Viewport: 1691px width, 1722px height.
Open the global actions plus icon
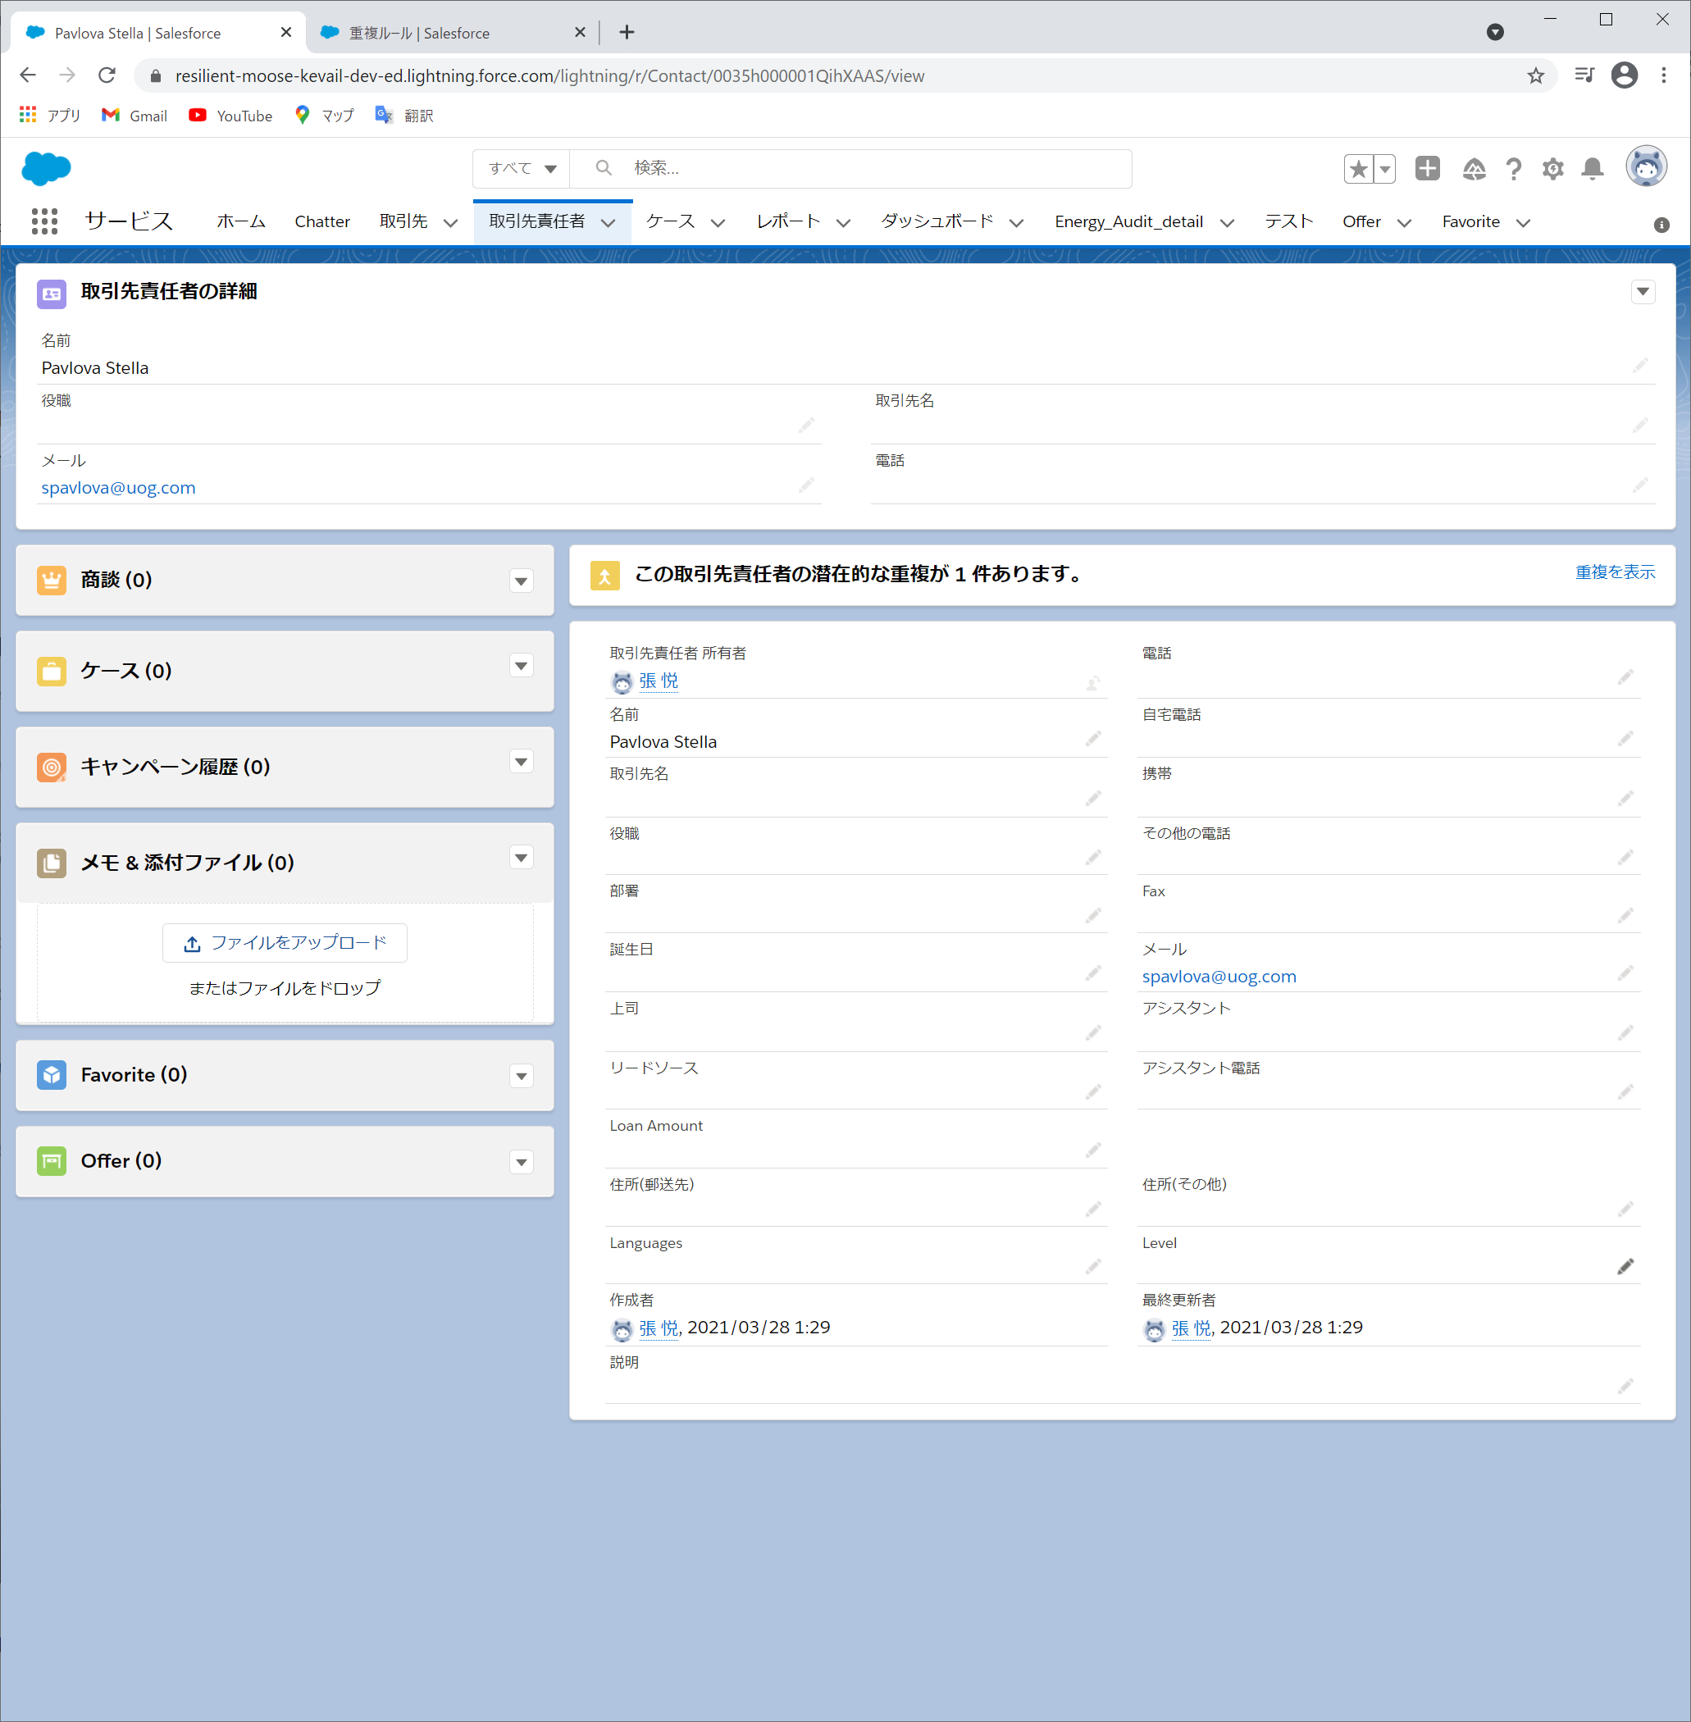[x=1426, y=168]
